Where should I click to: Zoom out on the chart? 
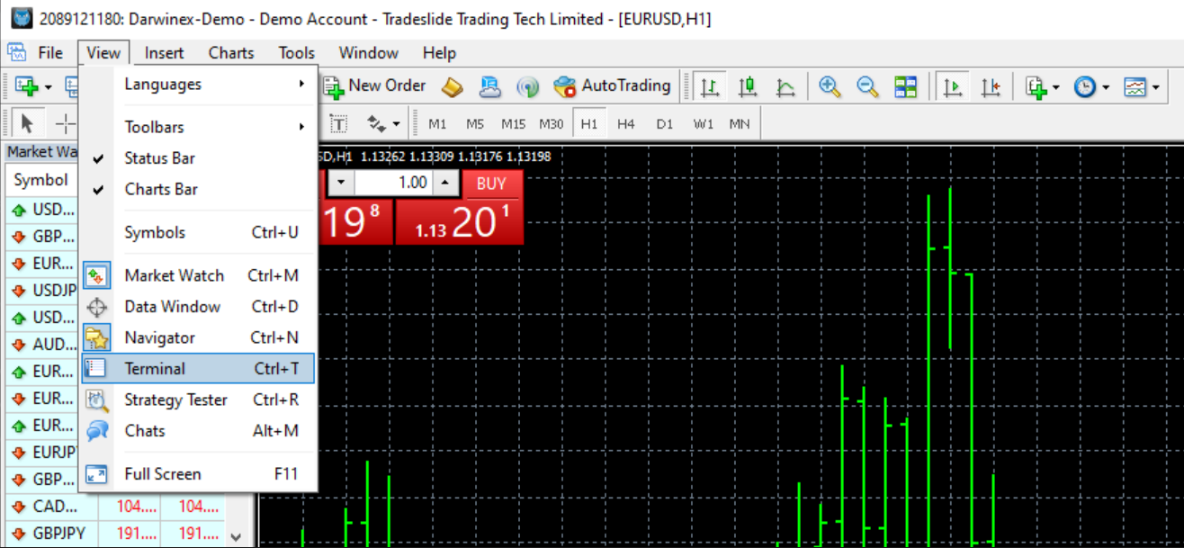[867, 86]
